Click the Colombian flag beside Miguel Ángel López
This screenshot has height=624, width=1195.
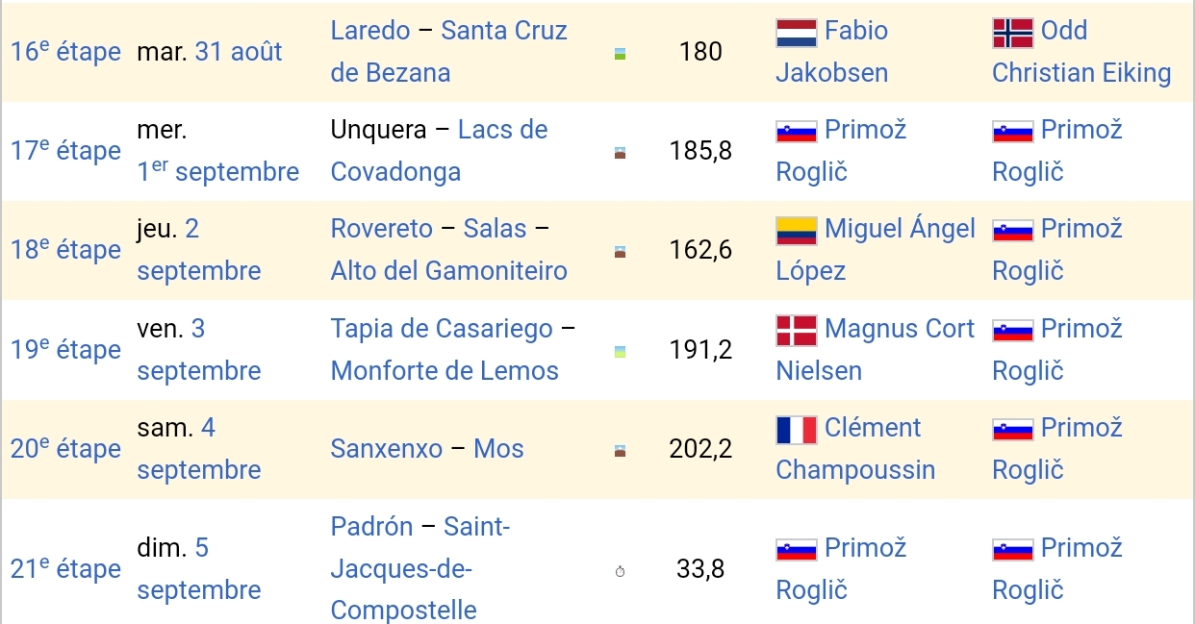click(796, 231)
